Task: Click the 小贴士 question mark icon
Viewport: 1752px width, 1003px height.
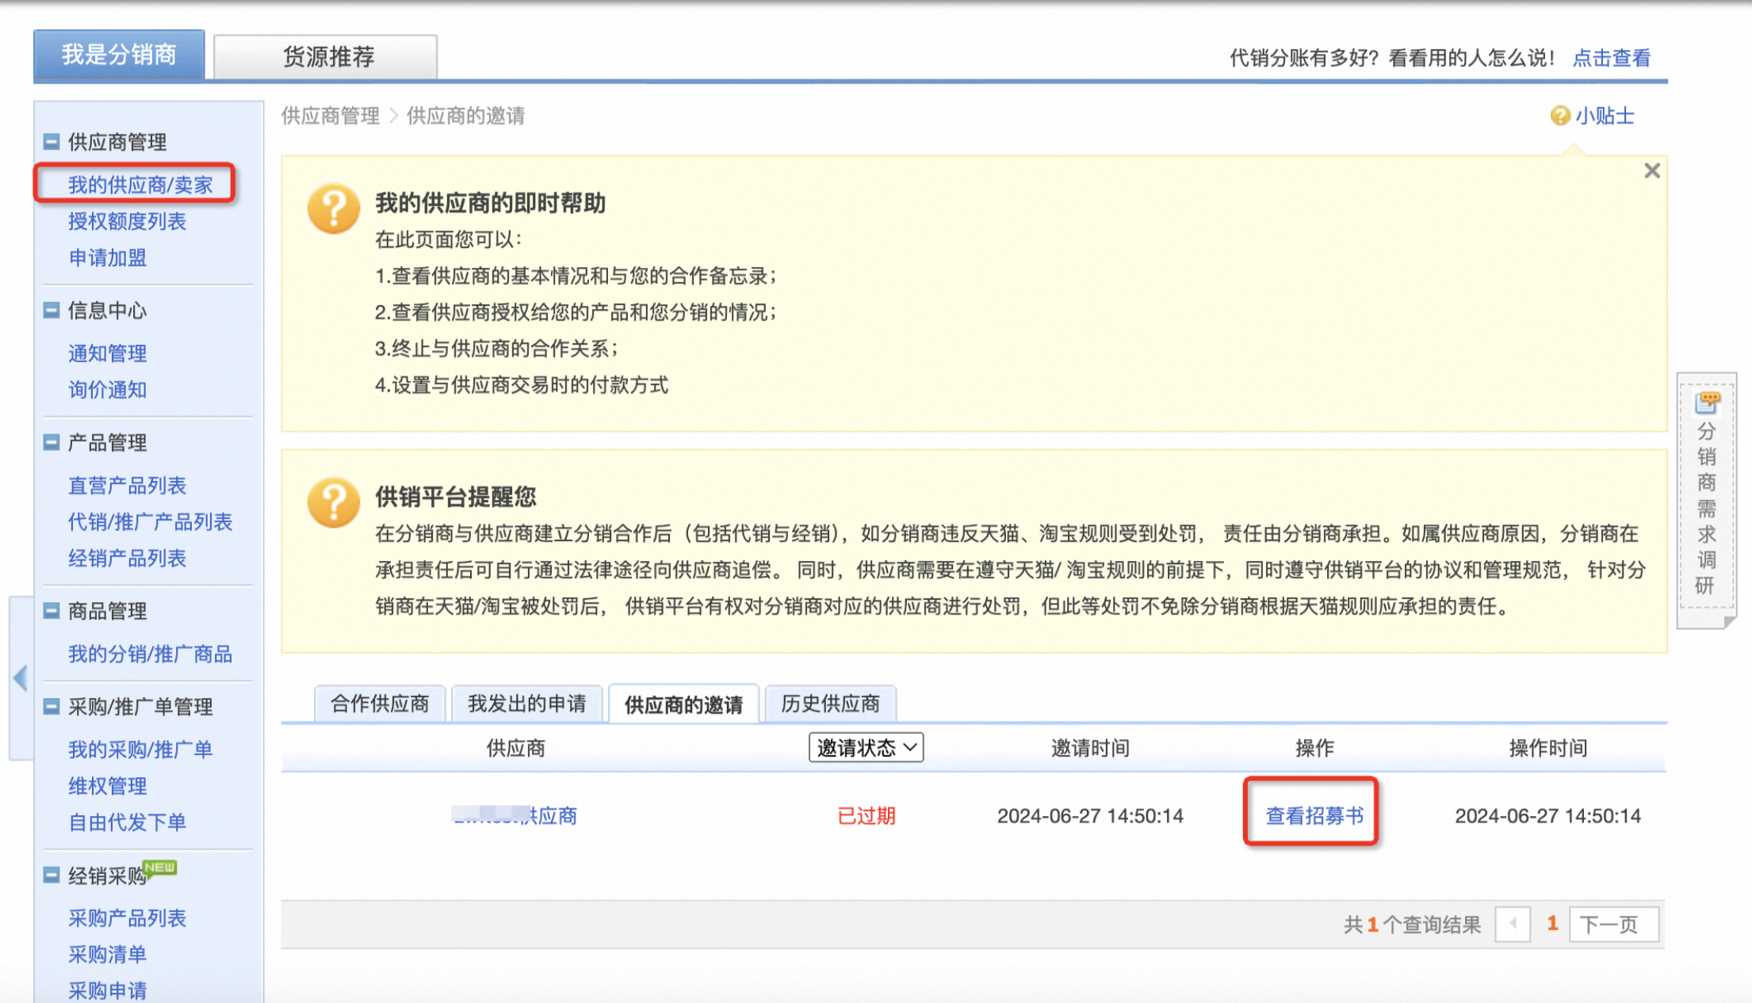Action: point(1559,116)
